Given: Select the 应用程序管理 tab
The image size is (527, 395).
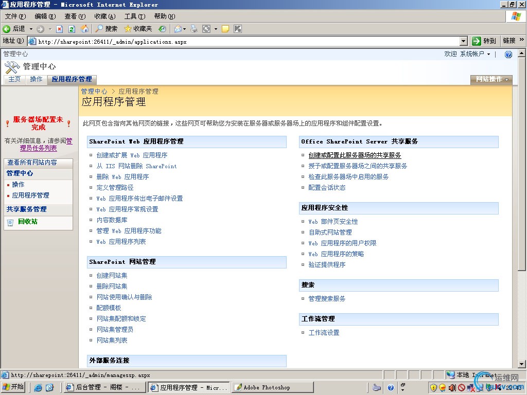Looking at the screenshot, I should [72, 79].
